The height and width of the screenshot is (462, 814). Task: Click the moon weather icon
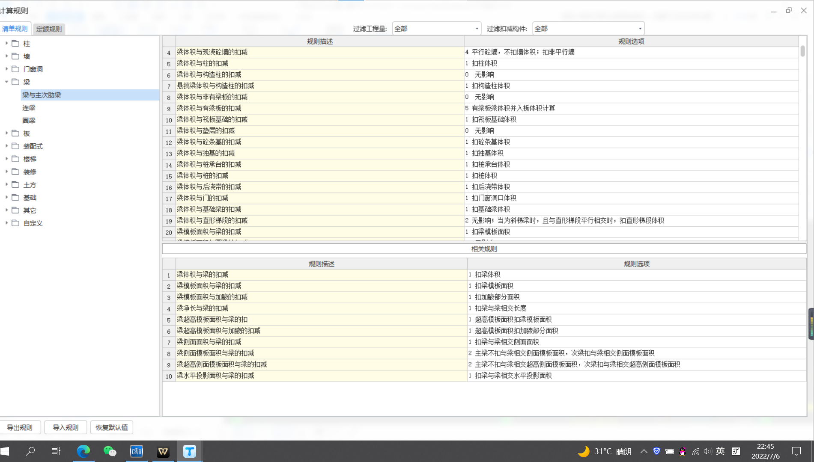point(584,451)
